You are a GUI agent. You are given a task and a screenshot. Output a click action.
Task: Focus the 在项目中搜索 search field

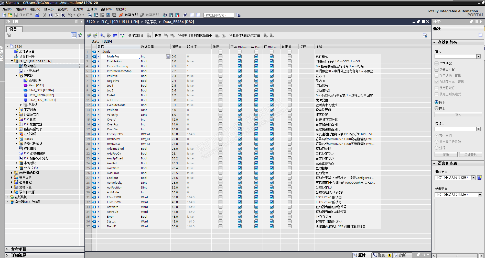pyautogui.click(x=219, y=15)
